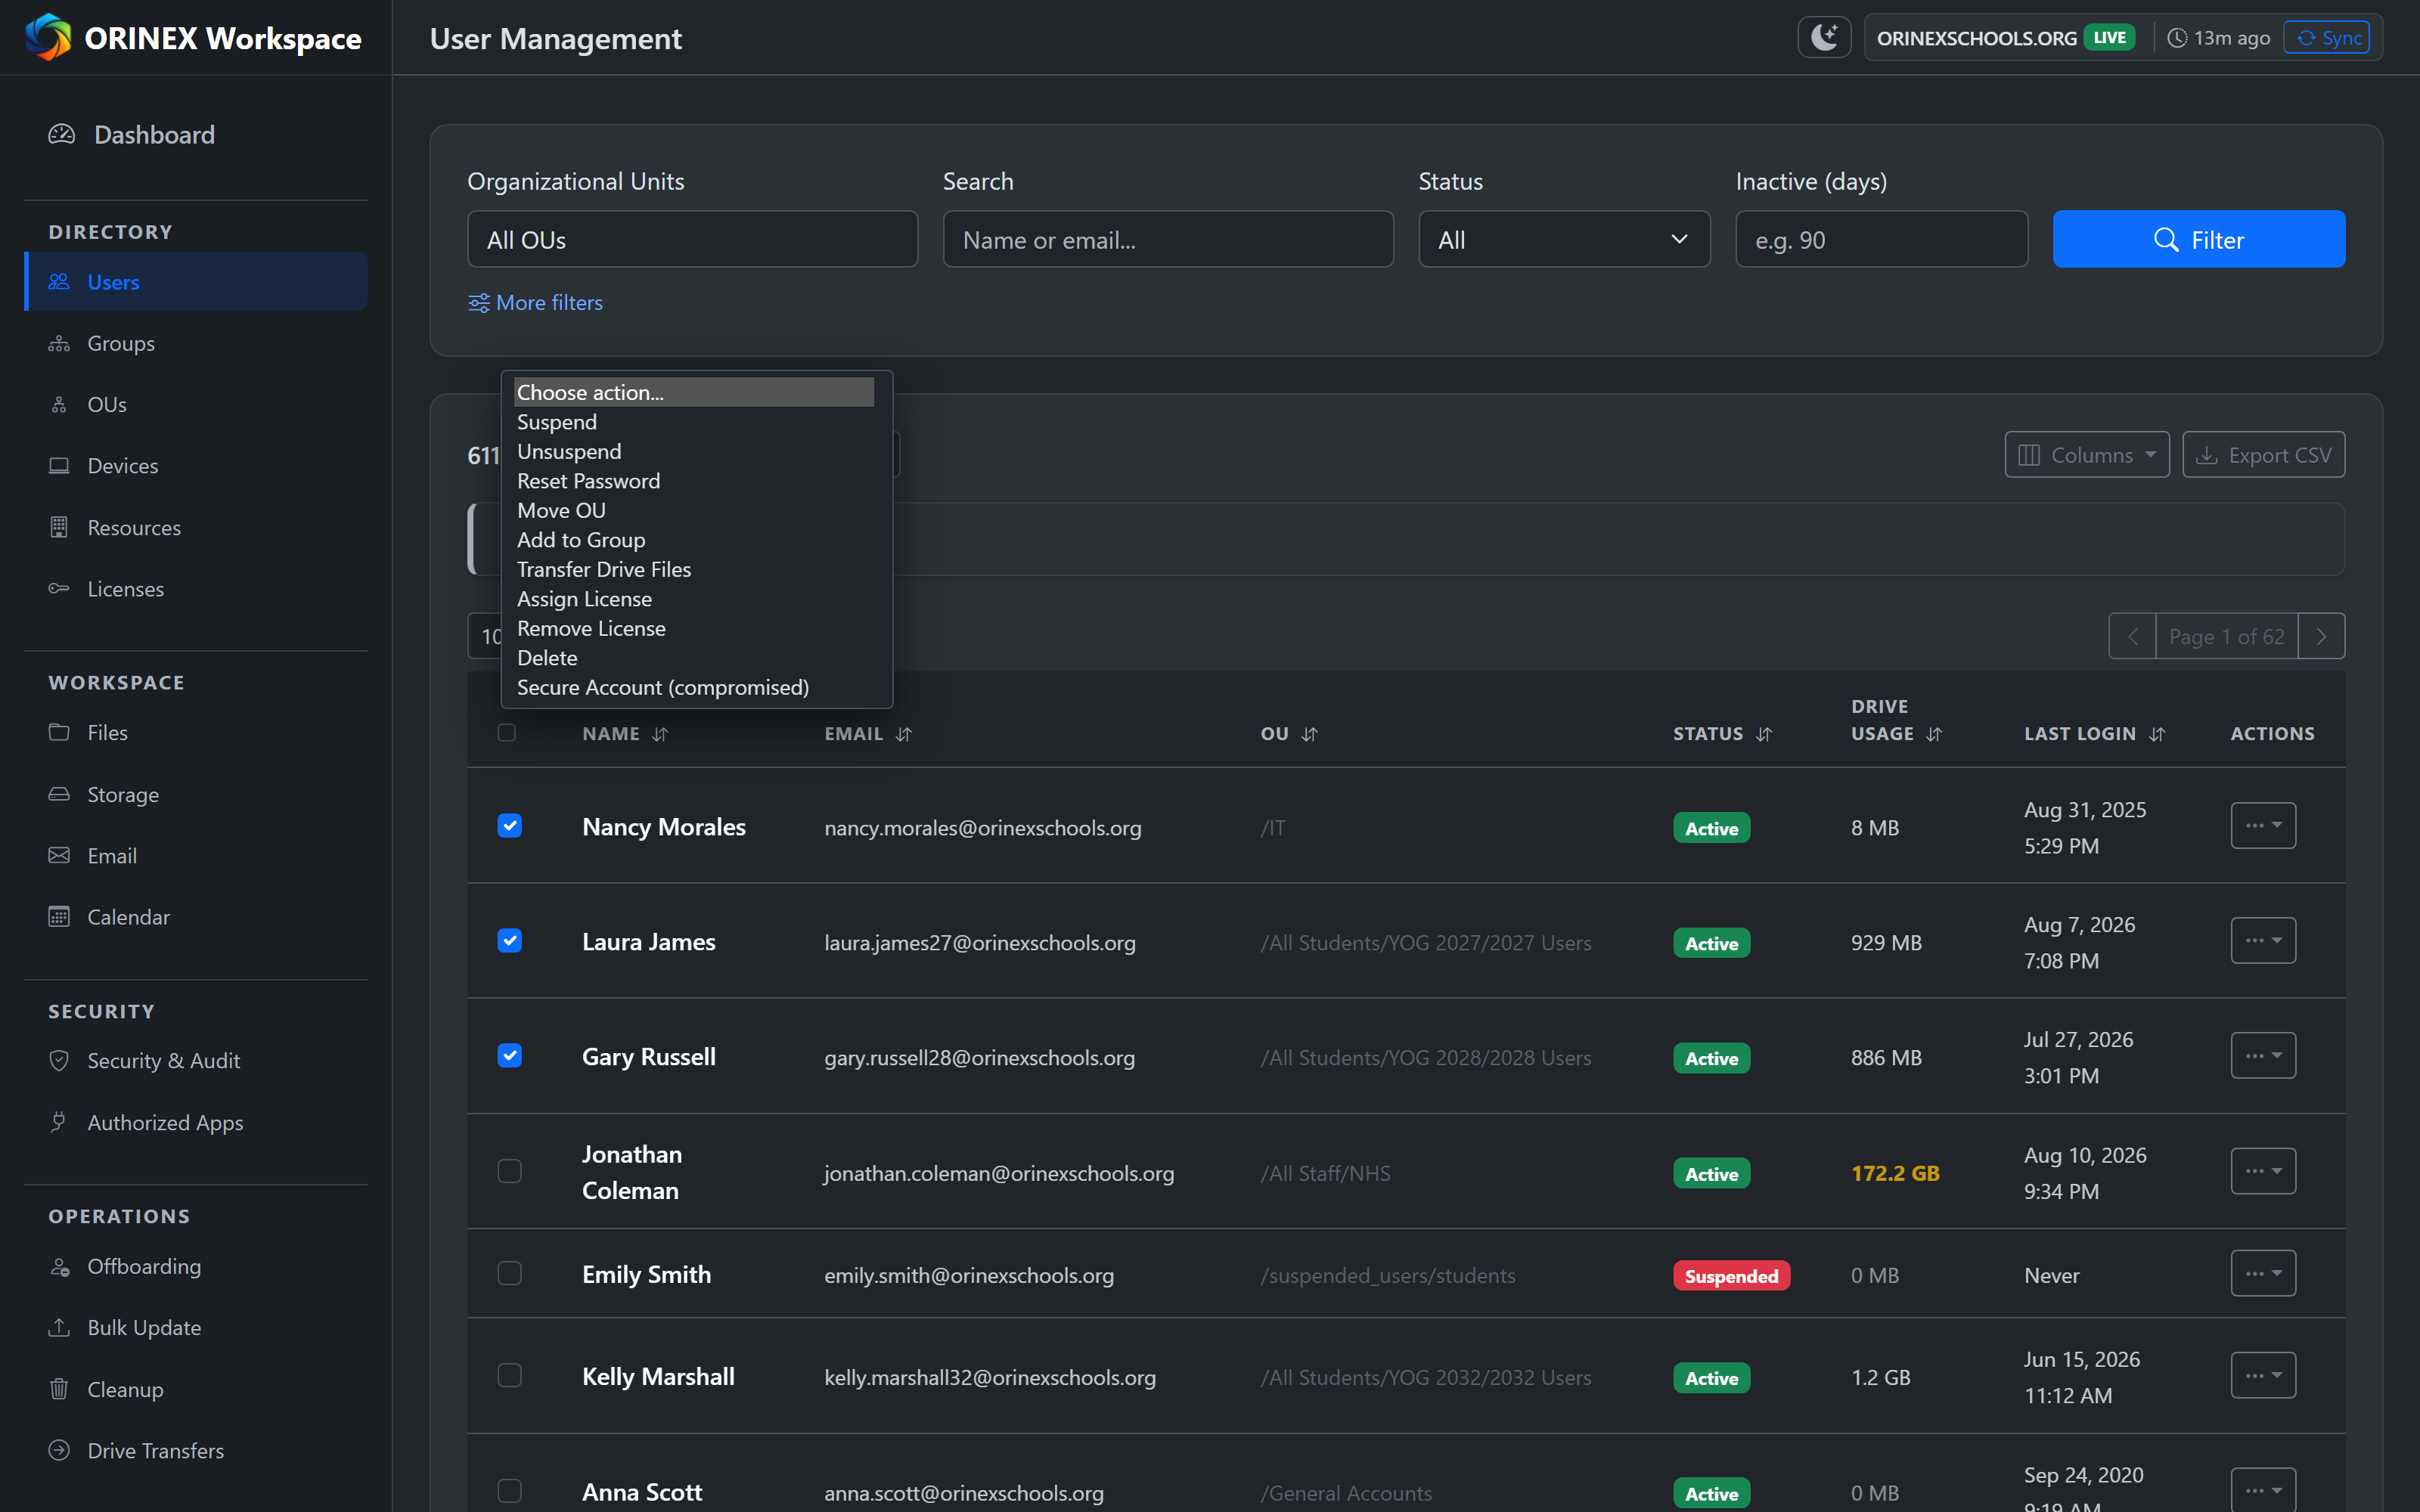Check the Anna Scott row checkbox
This screenshot has height=1512, width=2420.
click(x=509, y=1491)
